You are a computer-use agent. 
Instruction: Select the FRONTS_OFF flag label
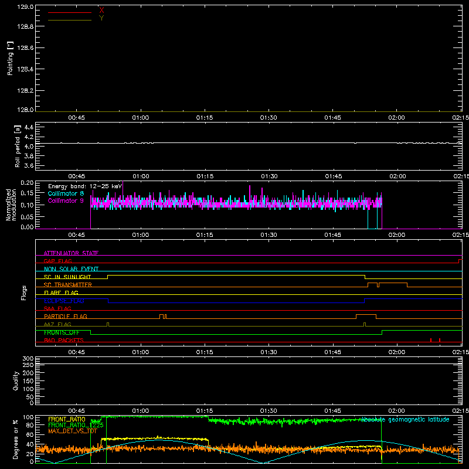point(62,332)
